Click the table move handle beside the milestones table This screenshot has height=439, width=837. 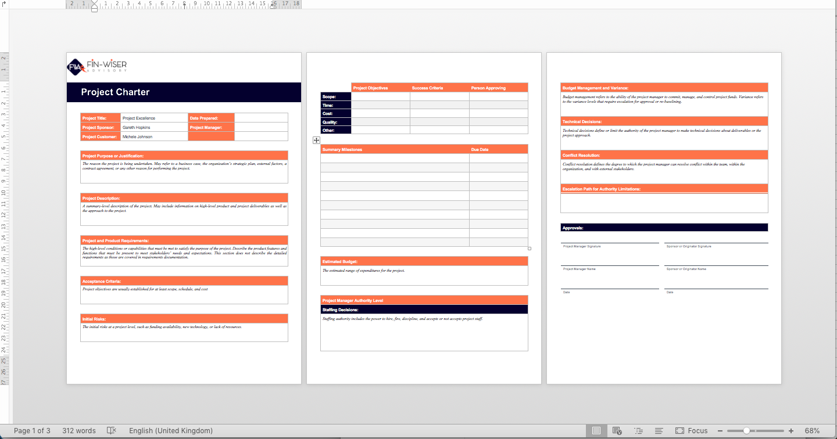coord(316,140)
